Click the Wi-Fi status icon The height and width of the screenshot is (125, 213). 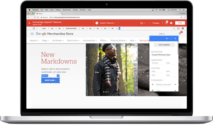tap(156, 10)
